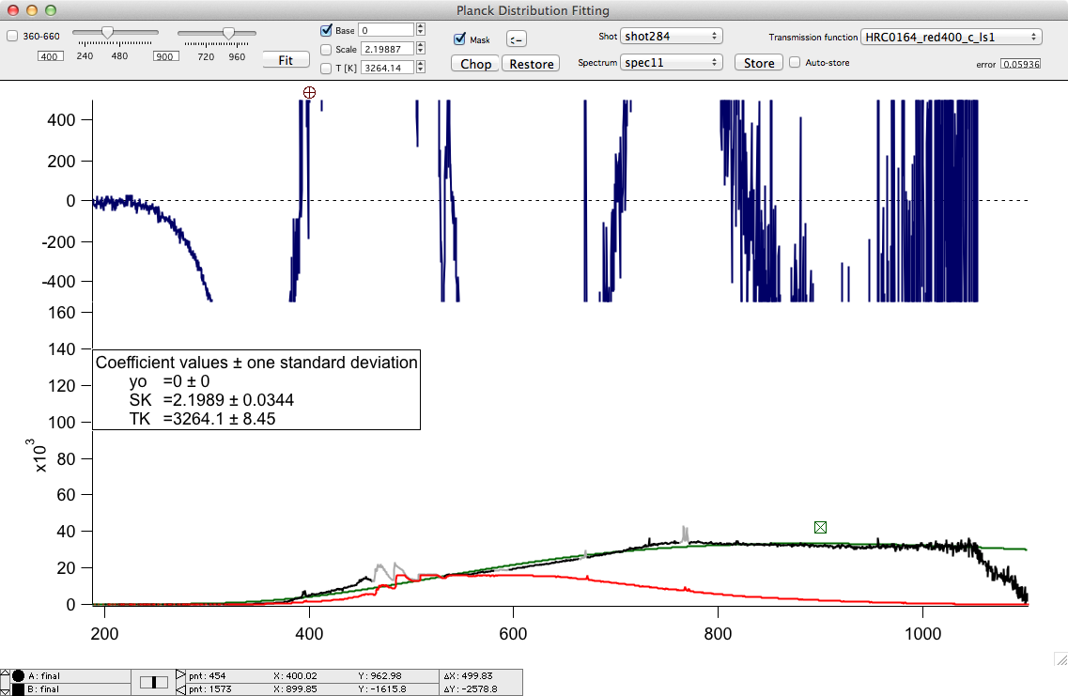Click the 'X: 899.85' cursor readout
The width and height of the screenshot is (1068, 696).
[x=295, y=689]
